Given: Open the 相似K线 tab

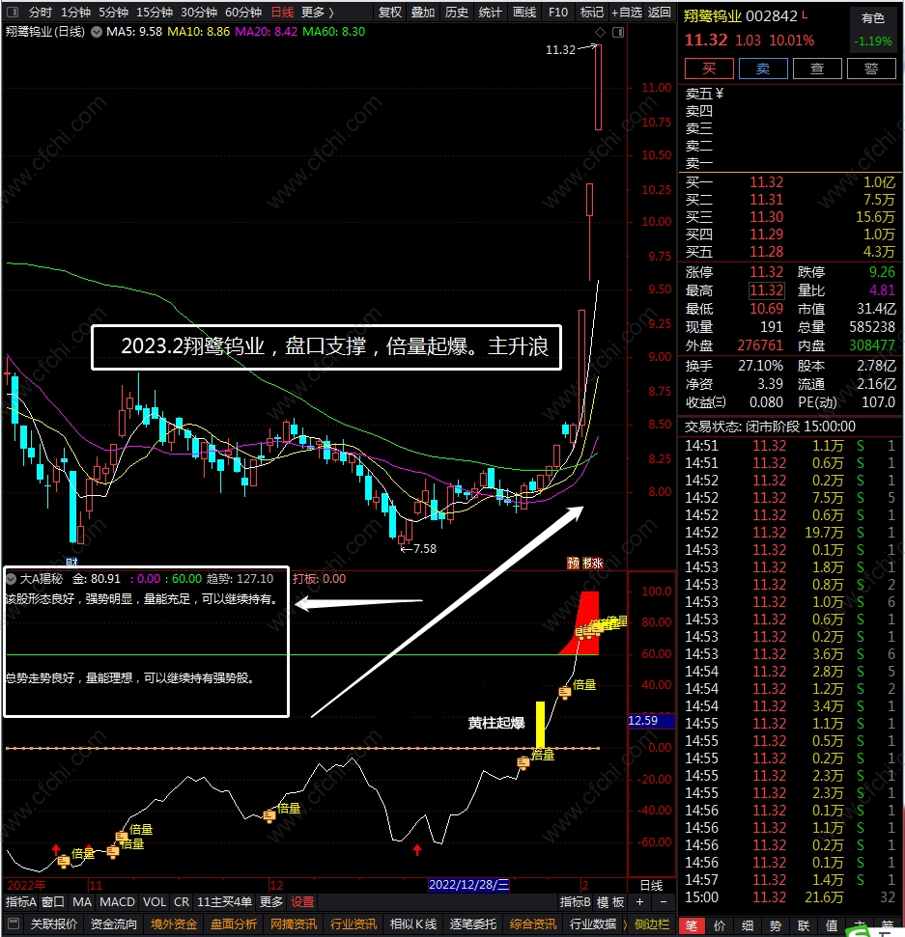Looking at the screenshot, I should [x=412, y=923].
